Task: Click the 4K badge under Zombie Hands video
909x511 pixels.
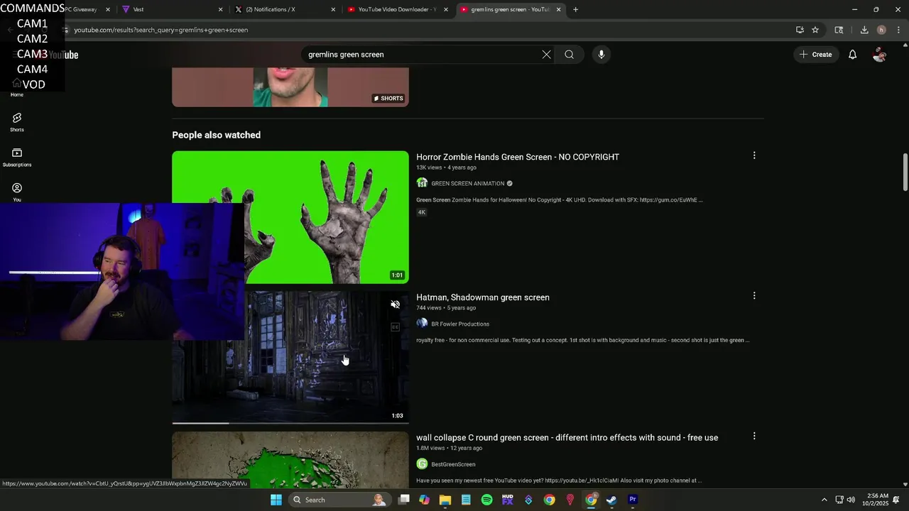Action: tap(421, 212)
